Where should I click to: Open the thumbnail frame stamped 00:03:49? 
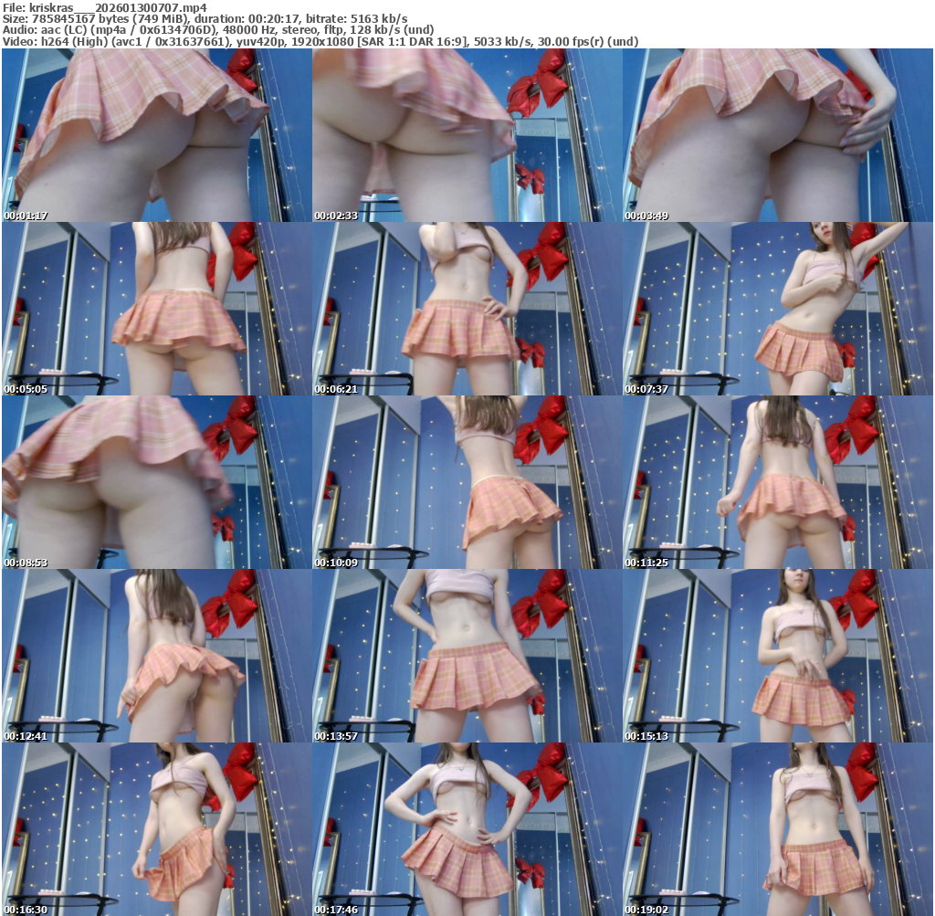(x=778, y=135)
